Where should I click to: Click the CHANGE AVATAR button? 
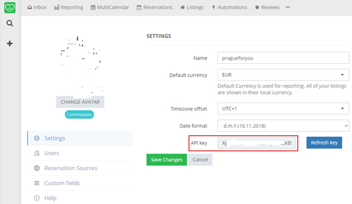coord(80,102)
